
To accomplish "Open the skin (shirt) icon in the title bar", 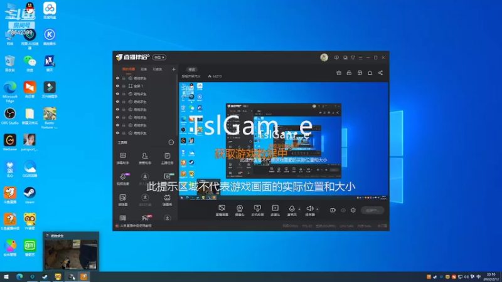I will pyautogui.click(x=353, y=58).
